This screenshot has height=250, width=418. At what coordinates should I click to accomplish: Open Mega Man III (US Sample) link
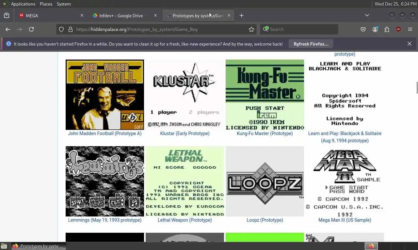[x=345, y=220]
